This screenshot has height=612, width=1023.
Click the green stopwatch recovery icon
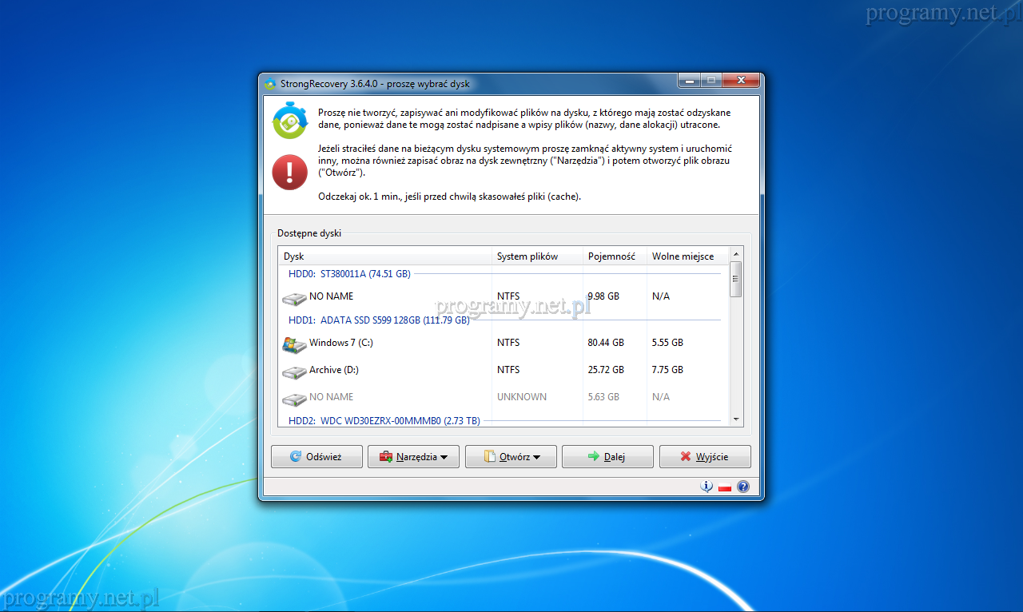click(289, 121)
